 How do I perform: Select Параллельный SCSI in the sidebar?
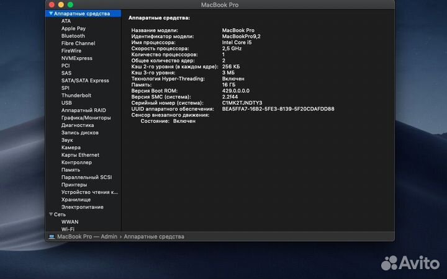[86, 177]
